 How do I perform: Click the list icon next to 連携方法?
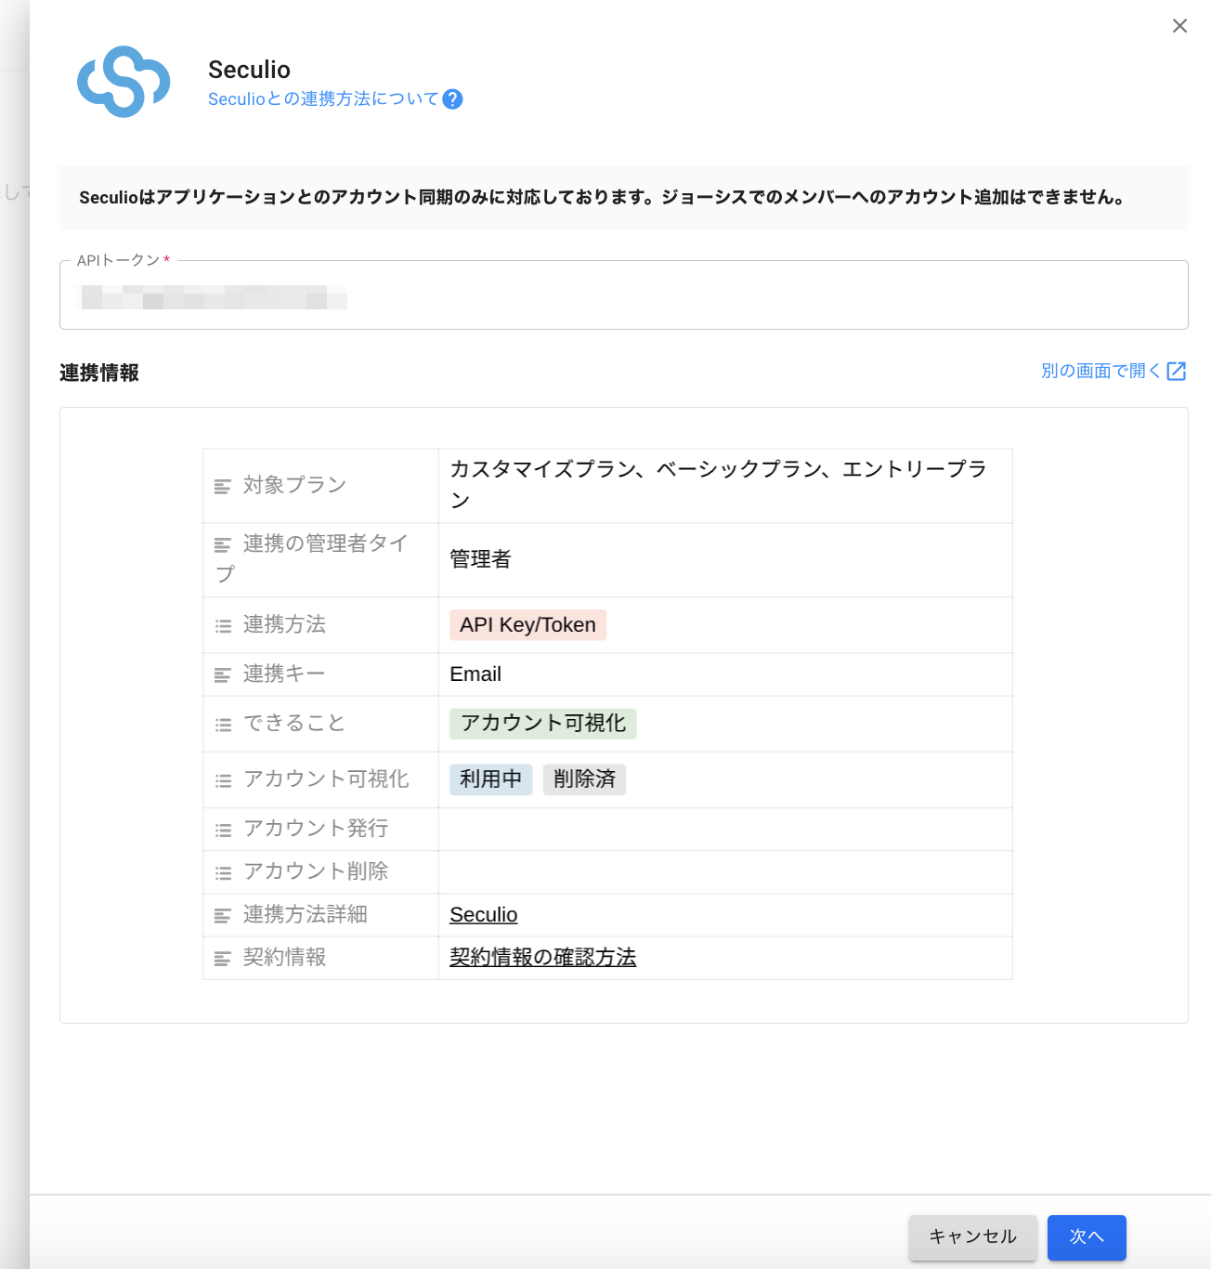[x=223, y=626]
